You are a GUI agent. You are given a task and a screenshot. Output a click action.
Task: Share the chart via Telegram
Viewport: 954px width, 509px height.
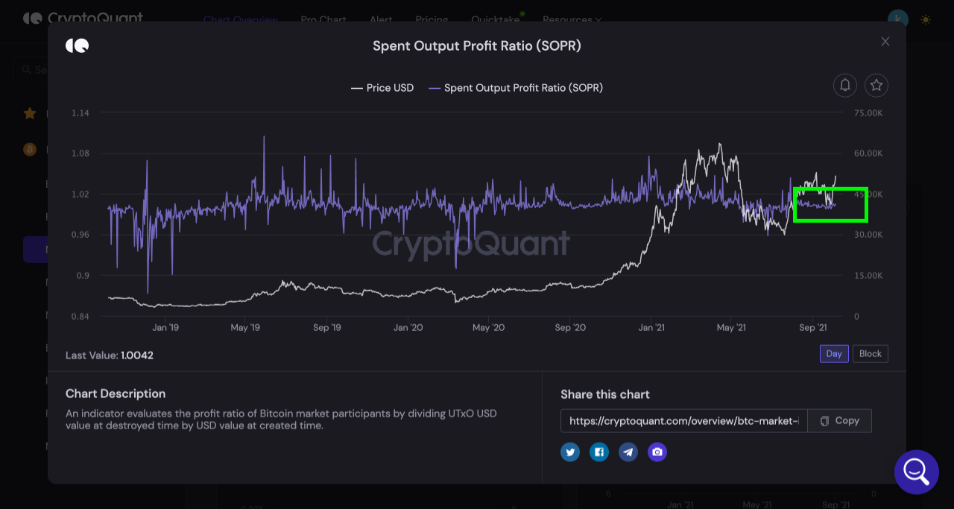coord(628,452)
